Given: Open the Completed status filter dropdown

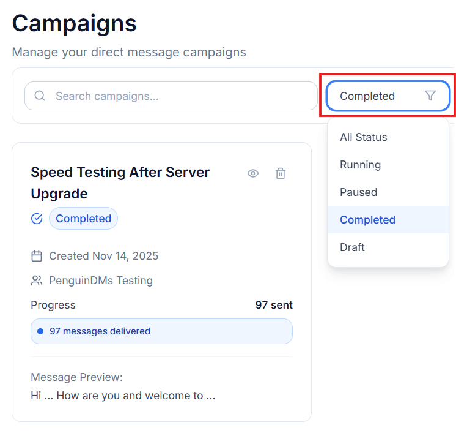Looking at the screenshot, I should [x=388, y=96].
